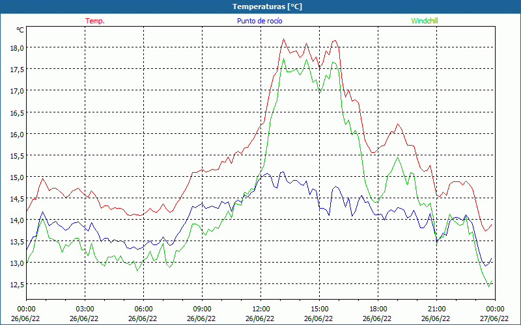The image size is (521, 325).
Task: Click the 06:00 time axis label
Action: 143,309
